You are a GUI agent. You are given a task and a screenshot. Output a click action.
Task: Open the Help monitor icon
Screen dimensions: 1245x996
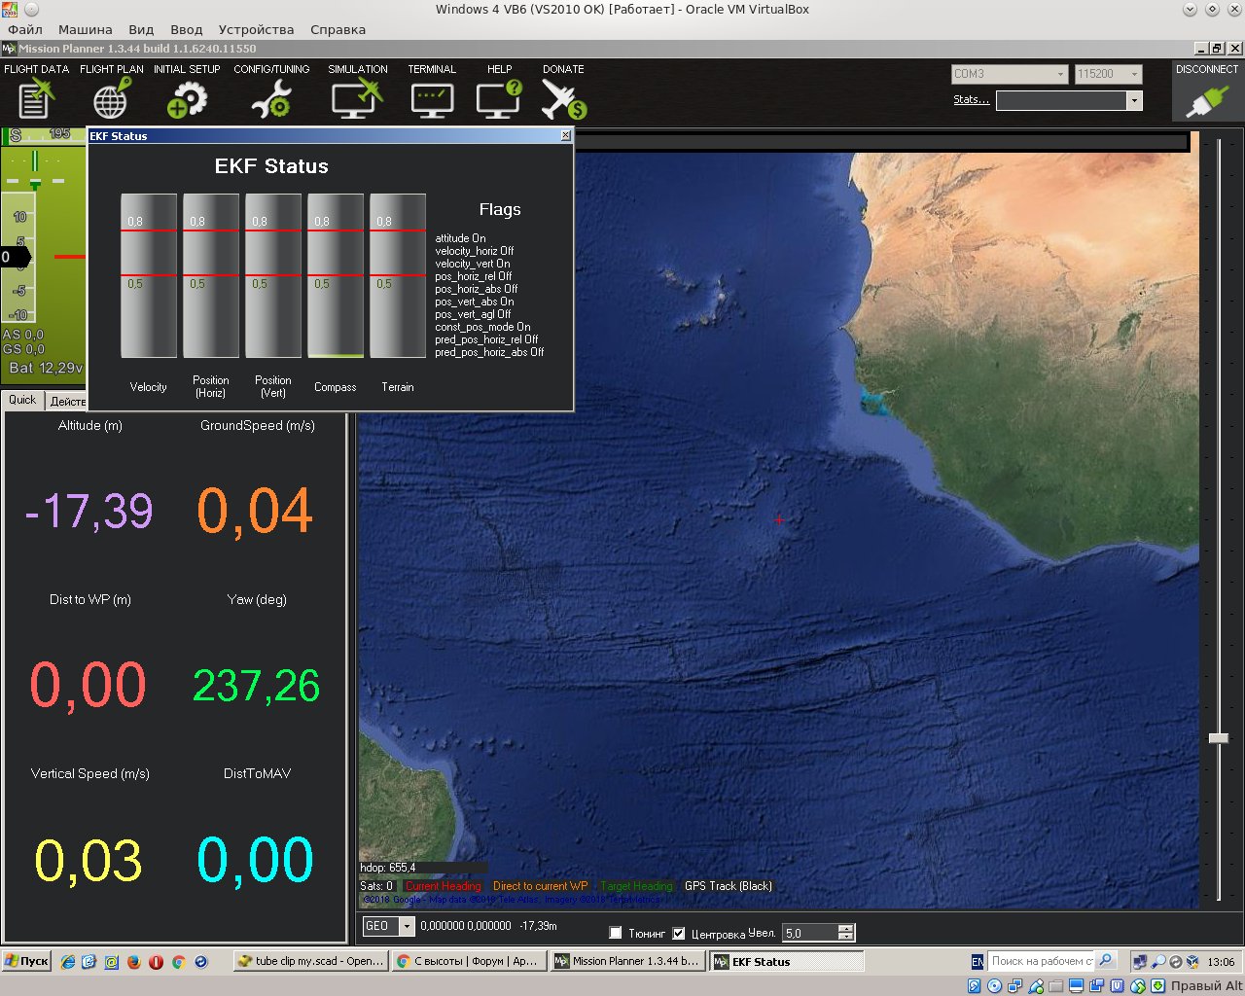[499, 98]
